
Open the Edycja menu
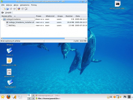[9, 5]
